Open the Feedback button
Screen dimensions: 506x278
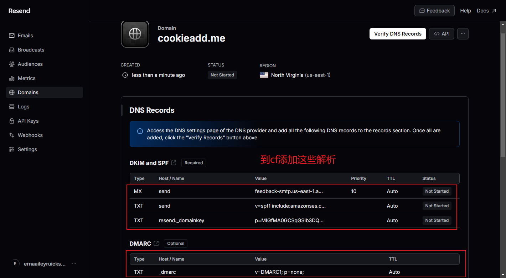click(x=434, y=11)
